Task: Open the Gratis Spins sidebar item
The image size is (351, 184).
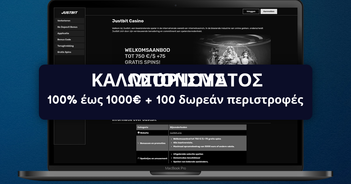Action: coord(69,52)
